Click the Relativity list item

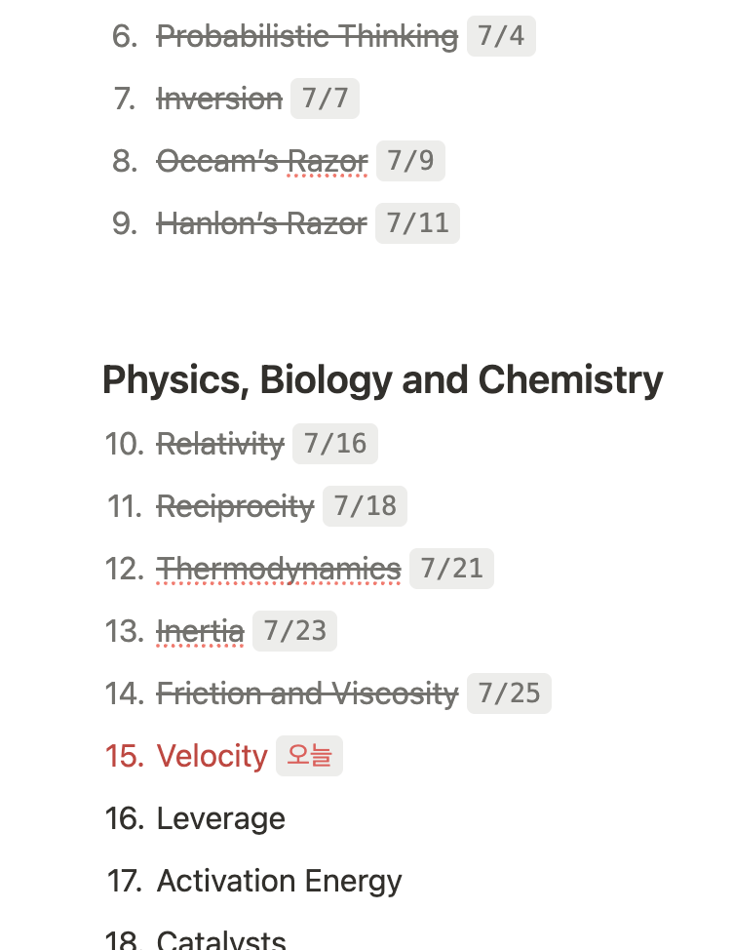click(220, 445)
